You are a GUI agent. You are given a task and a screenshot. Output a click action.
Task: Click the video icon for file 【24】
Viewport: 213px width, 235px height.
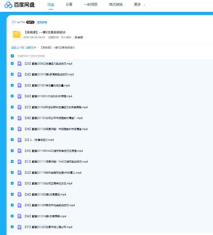(x=20, y=74)
